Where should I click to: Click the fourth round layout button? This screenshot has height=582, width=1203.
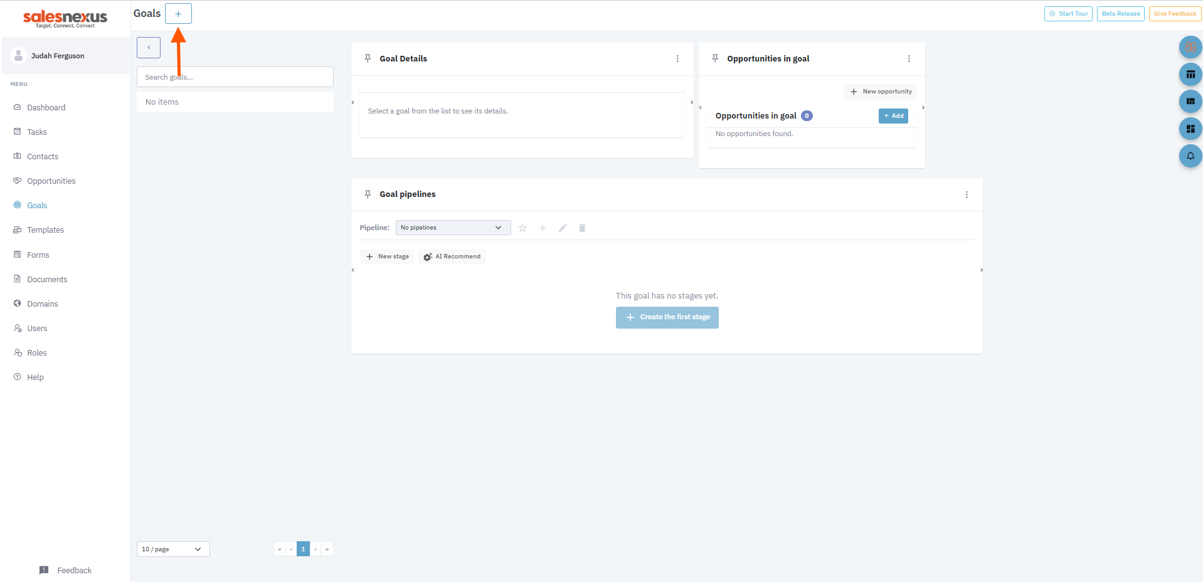(1190, 129)
